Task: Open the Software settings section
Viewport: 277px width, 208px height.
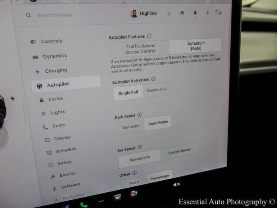Action: tap(70, 186)
